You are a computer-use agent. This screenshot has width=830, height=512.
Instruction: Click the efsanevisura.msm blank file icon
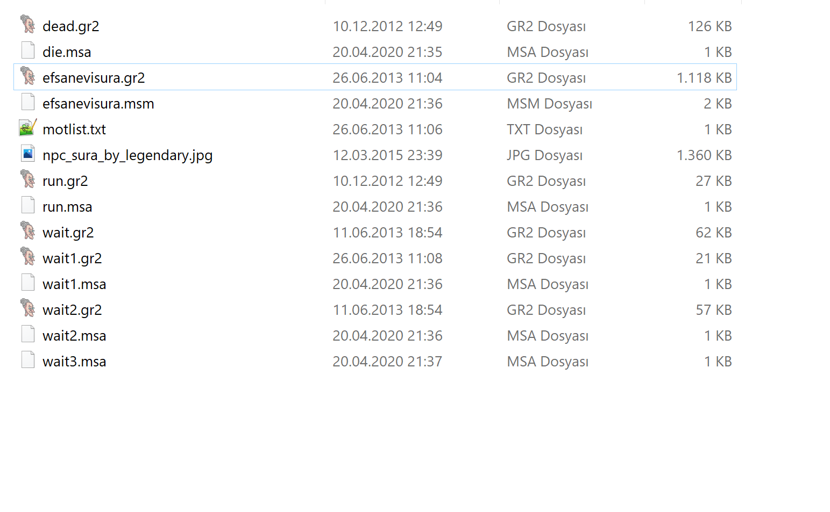click(x=28, y=102)
